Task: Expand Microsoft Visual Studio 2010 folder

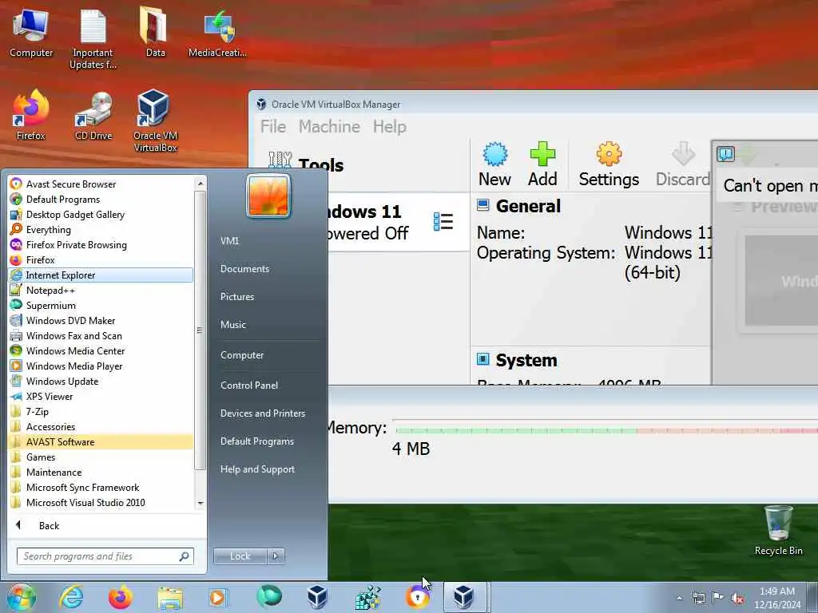Action: click(100, 503)
